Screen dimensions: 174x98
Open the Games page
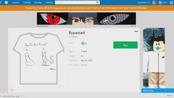(x=15, y=2)
